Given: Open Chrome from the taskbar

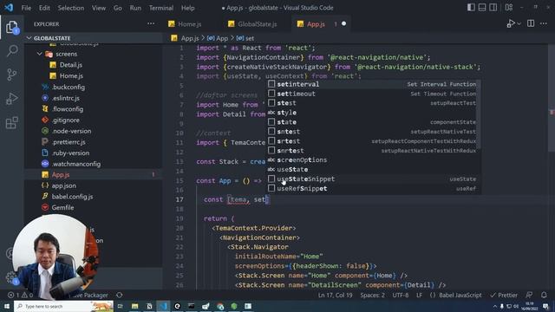Looking at the screenshot, I should coord(219,306).
